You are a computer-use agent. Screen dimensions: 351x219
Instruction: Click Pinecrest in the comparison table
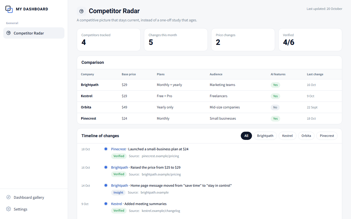pyautogui.click(x=89, y=119)
